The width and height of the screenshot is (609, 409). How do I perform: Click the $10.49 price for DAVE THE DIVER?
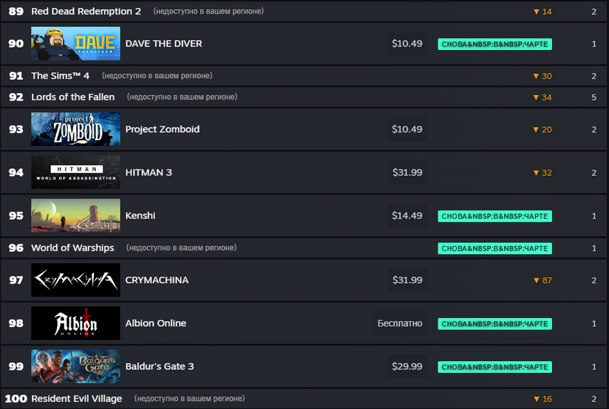click(x=407, y=44)
